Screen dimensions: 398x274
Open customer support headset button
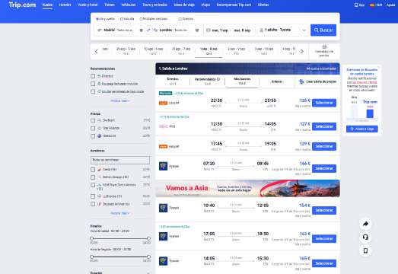pyautogui.click(x=365, y=237)
